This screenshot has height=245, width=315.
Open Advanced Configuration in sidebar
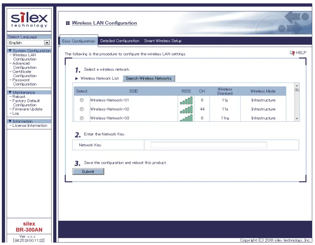tap(24, 65)
